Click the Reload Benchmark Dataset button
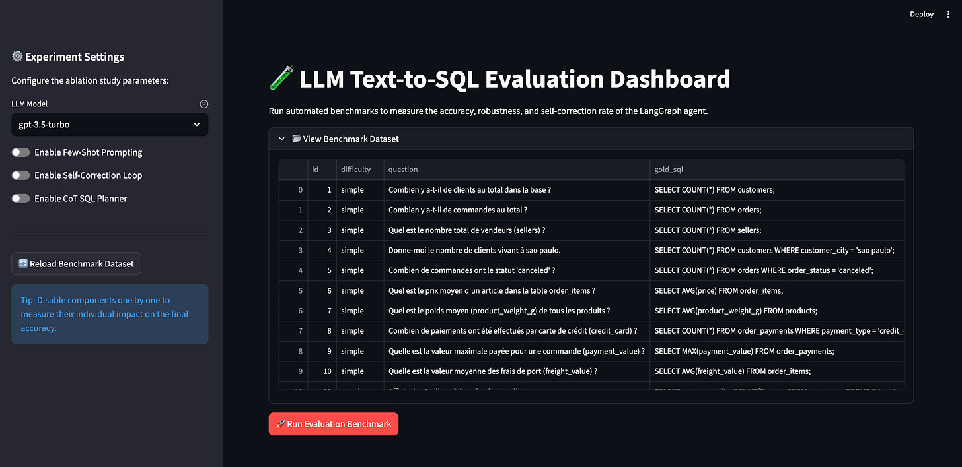Screen dimensions: 962x467 click(x=76, y=263)
